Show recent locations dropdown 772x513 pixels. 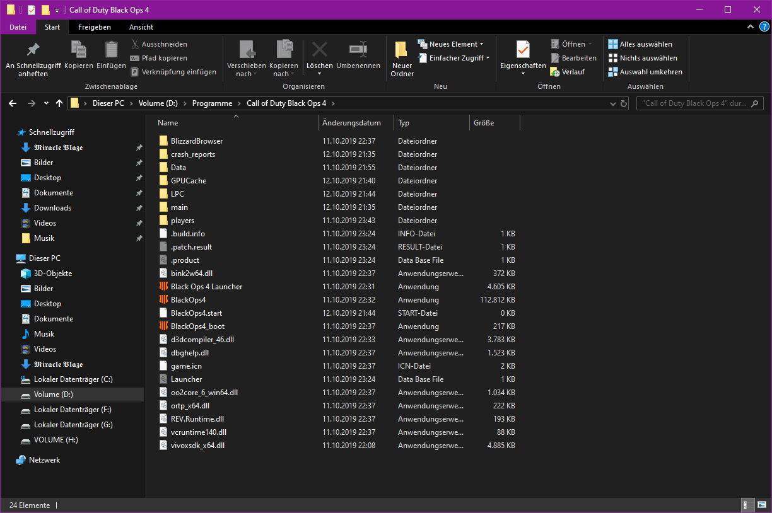46,103
